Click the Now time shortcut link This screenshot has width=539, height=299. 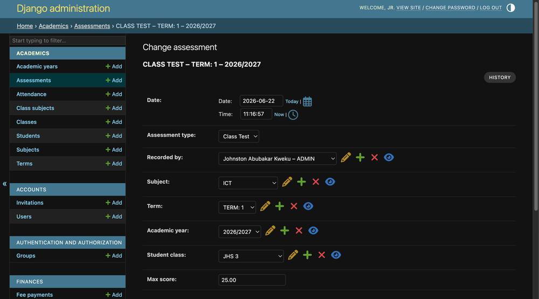click(x=279, y=114)
